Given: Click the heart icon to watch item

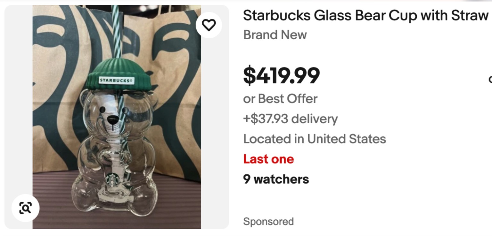Looking at the screenshot, I should (209, 25).
